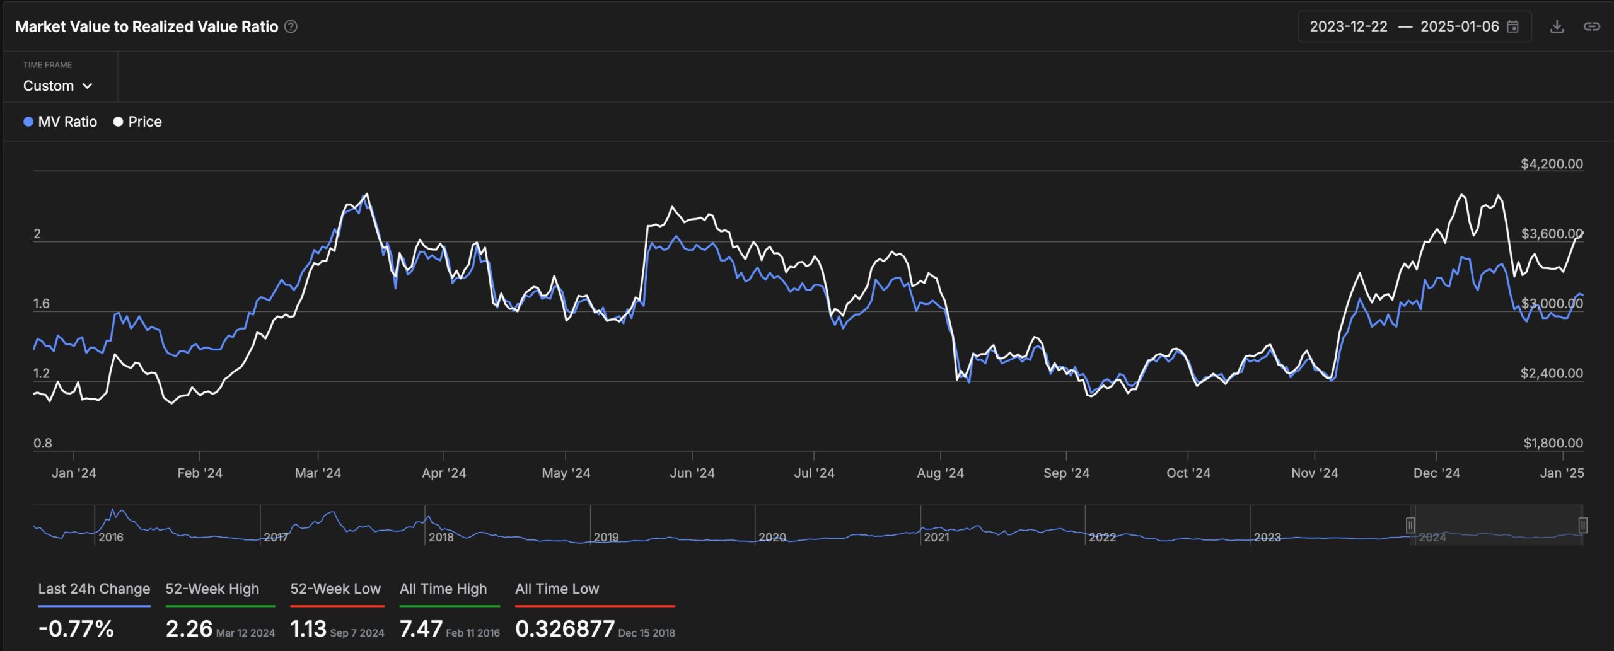
Task: Click the 2020 label on the mini timeline
Action: [x=773, y=538]
